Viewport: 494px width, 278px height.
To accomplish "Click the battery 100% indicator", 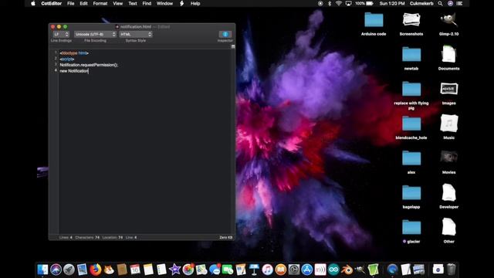I will tap(364, 3).
